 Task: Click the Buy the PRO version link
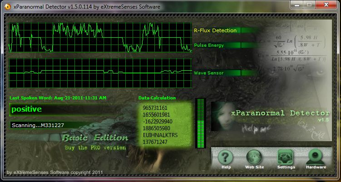point(95,148)
